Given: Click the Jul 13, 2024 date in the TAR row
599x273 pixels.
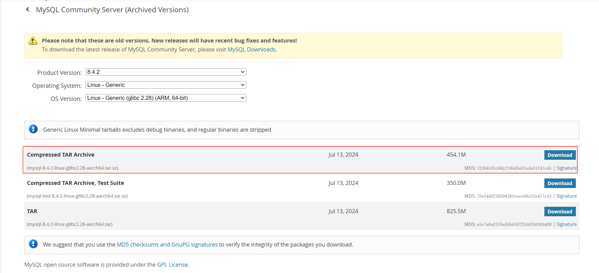Looking at the screenshot, I should 343,211.
